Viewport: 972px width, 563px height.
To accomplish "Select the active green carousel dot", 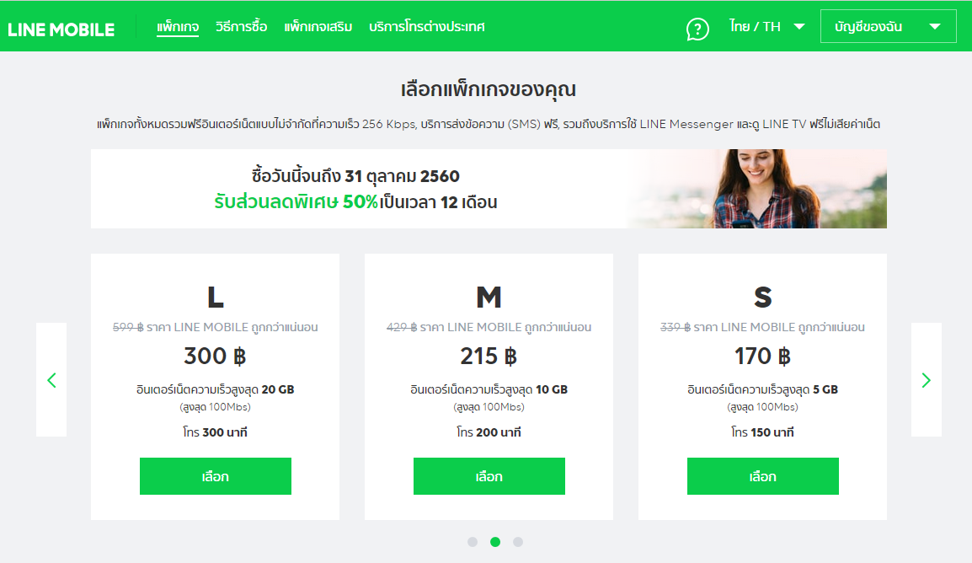I will 494,542.
